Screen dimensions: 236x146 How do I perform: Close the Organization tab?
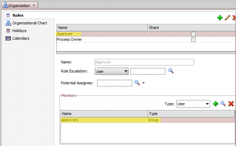pyautogui.click(x=34, y=5)
